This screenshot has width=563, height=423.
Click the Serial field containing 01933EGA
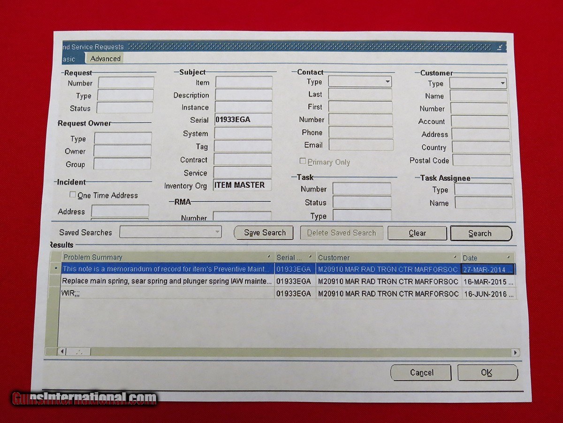coord(243,120)
